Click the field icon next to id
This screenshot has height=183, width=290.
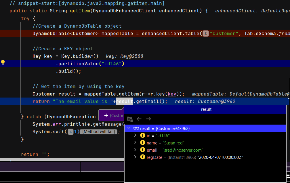(x=143, y=136)
